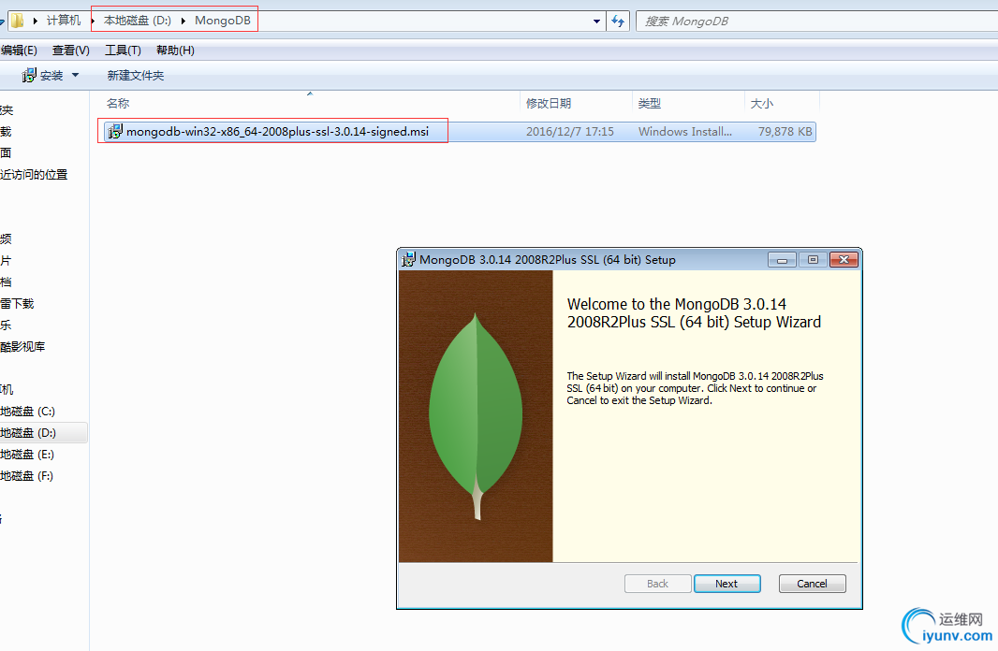Click the setup dialog title text
Viewport: 998px width, 651px height.
548,259
